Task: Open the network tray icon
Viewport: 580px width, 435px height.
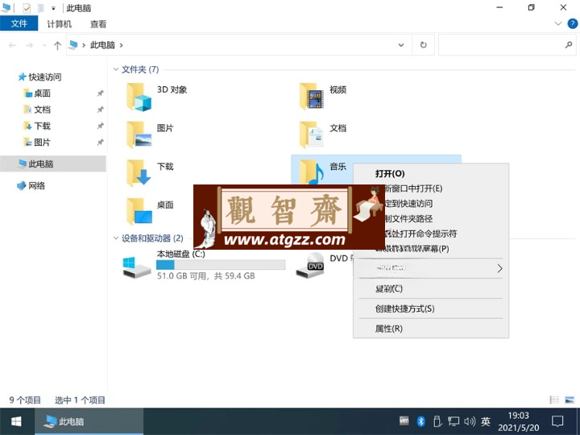Action: 453,421
